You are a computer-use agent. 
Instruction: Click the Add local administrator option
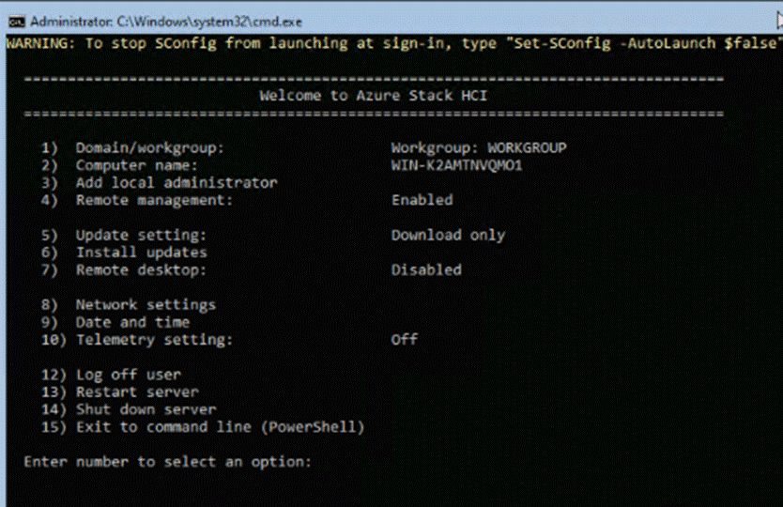click(x=176, y=183)
